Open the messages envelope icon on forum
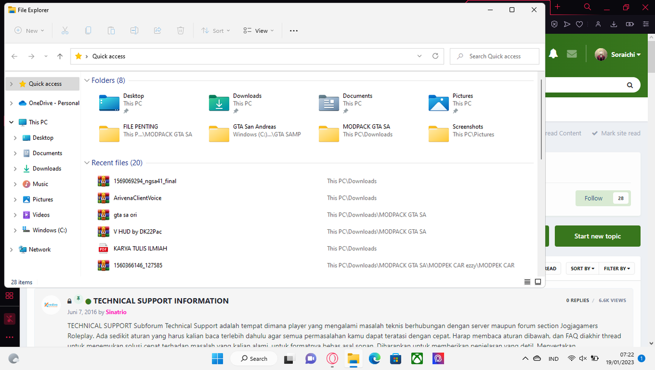Image resolution: width=655 pixels, height=370 pixels. point(572,54)
